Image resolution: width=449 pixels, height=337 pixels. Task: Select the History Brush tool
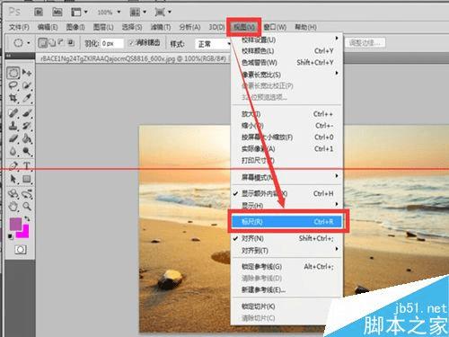pos(27,126)
